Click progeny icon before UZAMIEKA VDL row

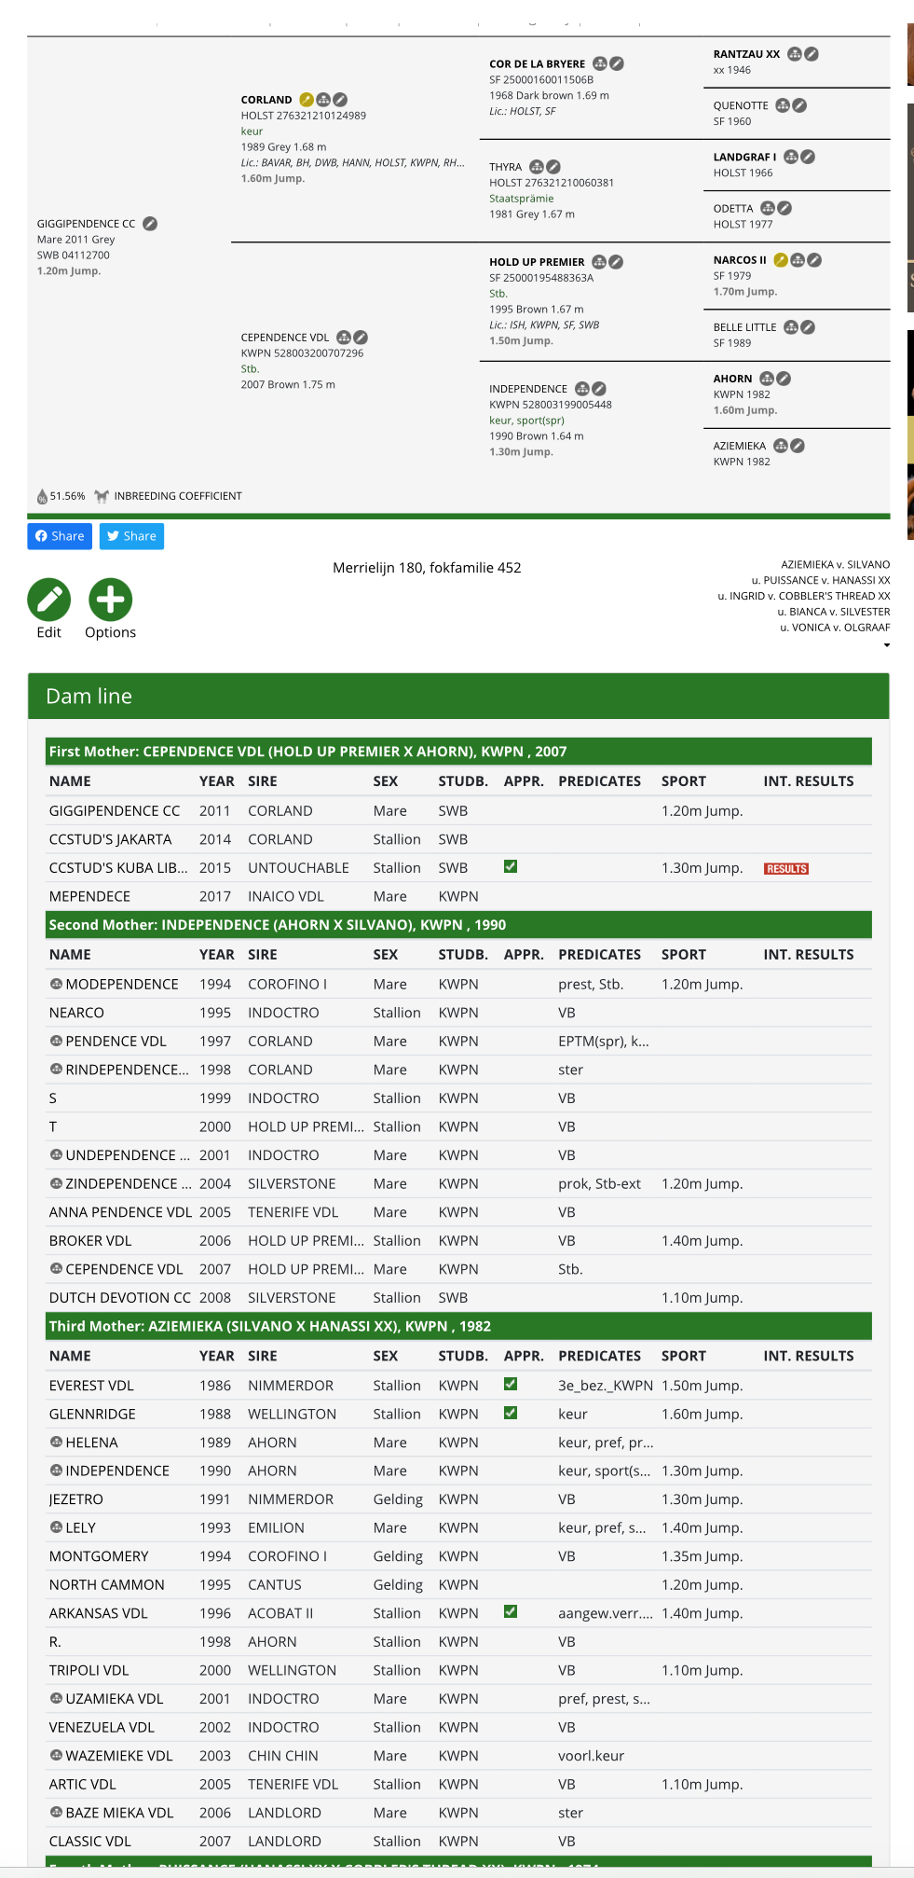pyautogui.click(x=56, y=1698)
